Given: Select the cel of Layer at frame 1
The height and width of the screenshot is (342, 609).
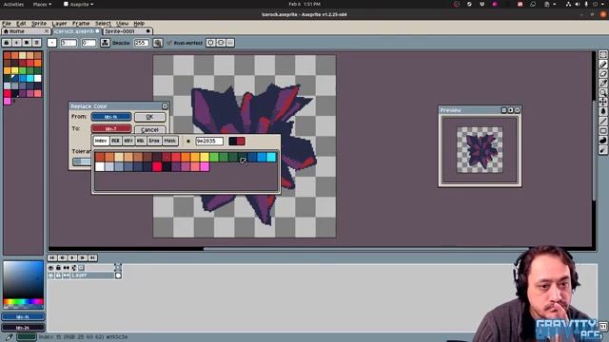Looking at the screenshot, I should click(118, 275).
